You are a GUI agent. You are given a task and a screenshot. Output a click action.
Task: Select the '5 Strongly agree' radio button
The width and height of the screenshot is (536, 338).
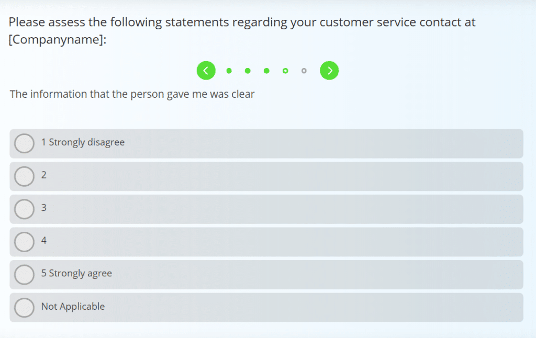(24, 274)
